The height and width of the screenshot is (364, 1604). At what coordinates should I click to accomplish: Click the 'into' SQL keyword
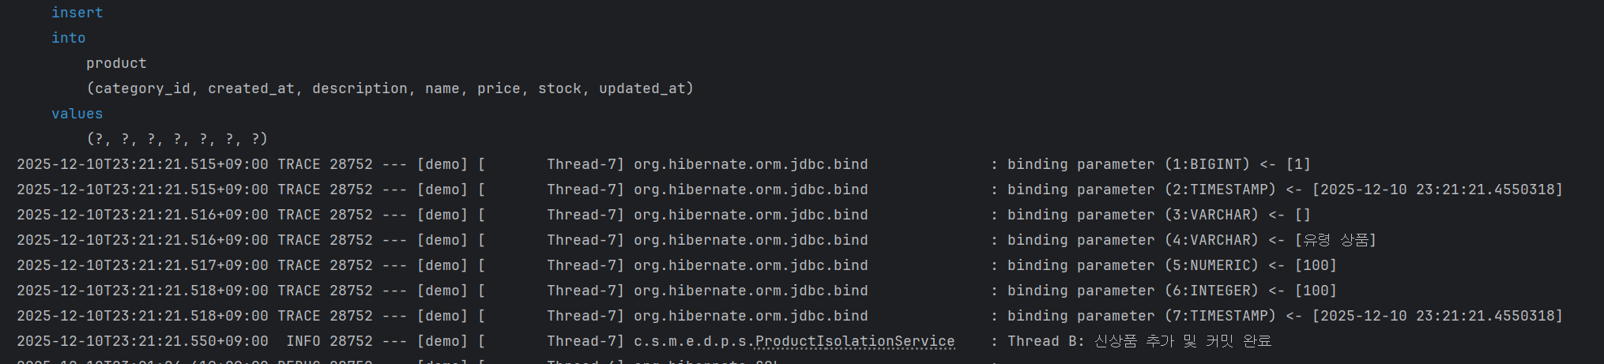coord(69,38)
